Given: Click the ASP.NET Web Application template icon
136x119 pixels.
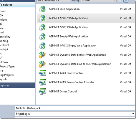Looking at the screenshot, I should [42, 9].
